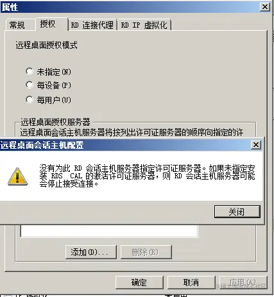Viewport: 274px width, 297px height.
Task: Cancel changes with 取消 button
Action: 191,282
